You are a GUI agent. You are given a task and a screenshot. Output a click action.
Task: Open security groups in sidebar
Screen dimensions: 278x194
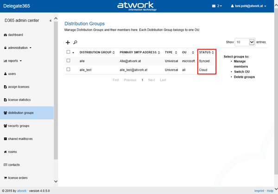pos(19,125)
